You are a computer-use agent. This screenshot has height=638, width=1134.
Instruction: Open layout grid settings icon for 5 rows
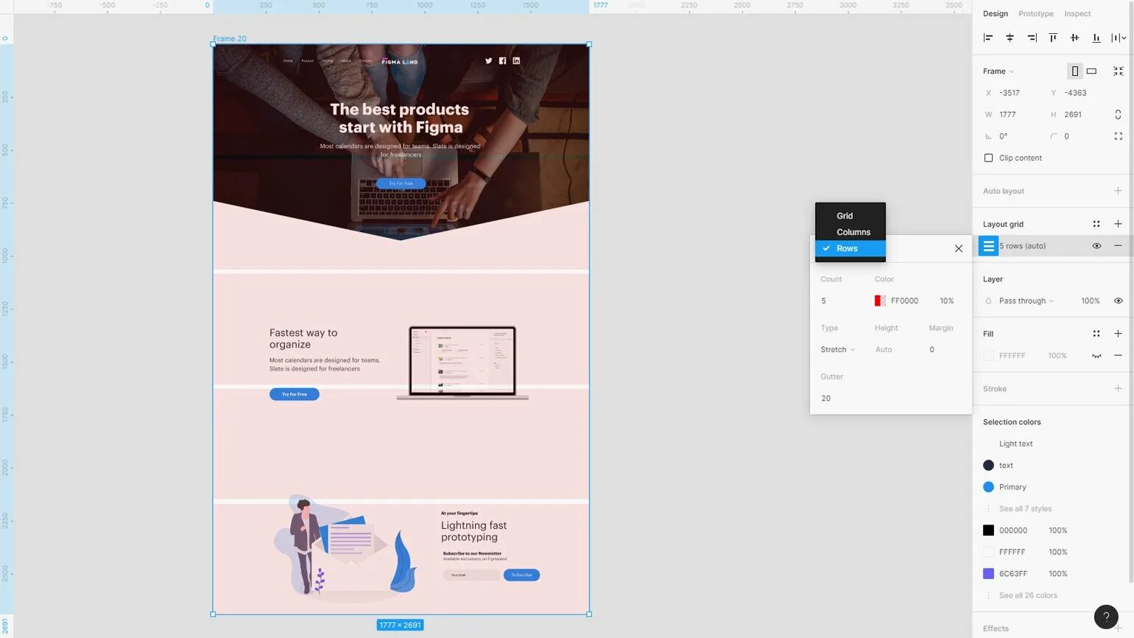pyautogui.click(x=988, y=246)
